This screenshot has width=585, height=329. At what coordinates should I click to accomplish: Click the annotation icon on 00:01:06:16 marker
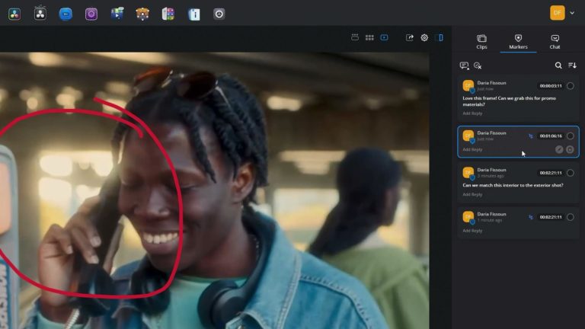[530, 136]
